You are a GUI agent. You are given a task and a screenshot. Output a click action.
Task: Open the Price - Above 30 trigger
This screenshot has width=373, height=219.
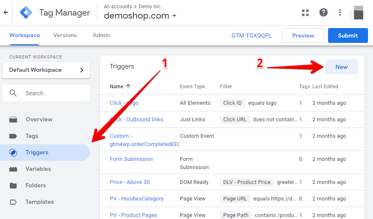pos(130,182)
